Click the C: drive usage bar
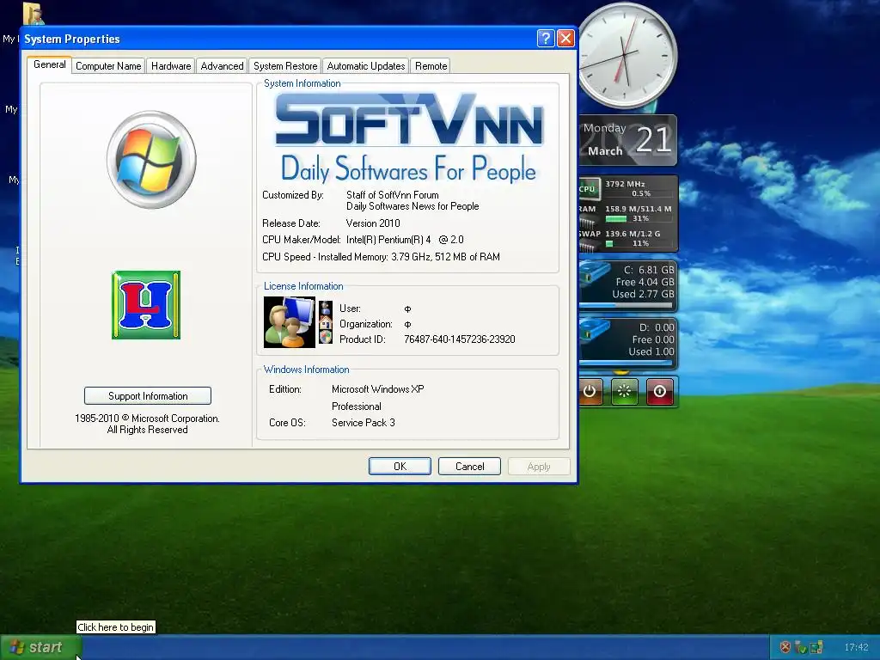Image resolution: width=880 pixels, height=660 pixels. (x=626, y=306)
